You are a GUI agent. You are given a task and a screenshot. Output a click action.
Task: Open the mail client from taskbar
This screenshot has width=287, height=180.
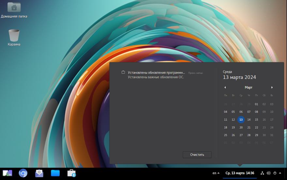coord(39,173)
